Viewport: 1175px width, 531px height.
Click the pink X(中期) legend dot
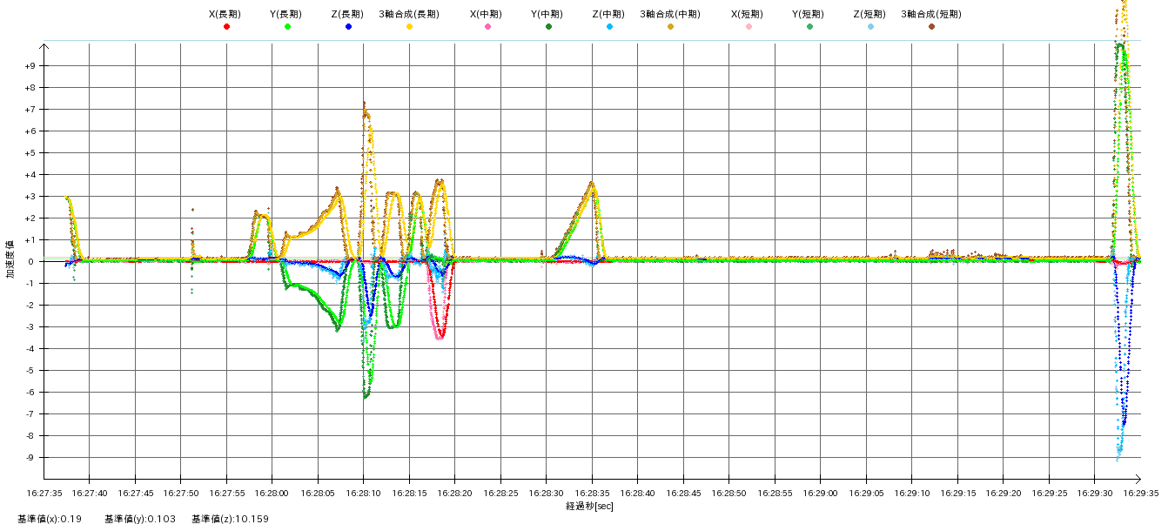[x=487, y=27]
